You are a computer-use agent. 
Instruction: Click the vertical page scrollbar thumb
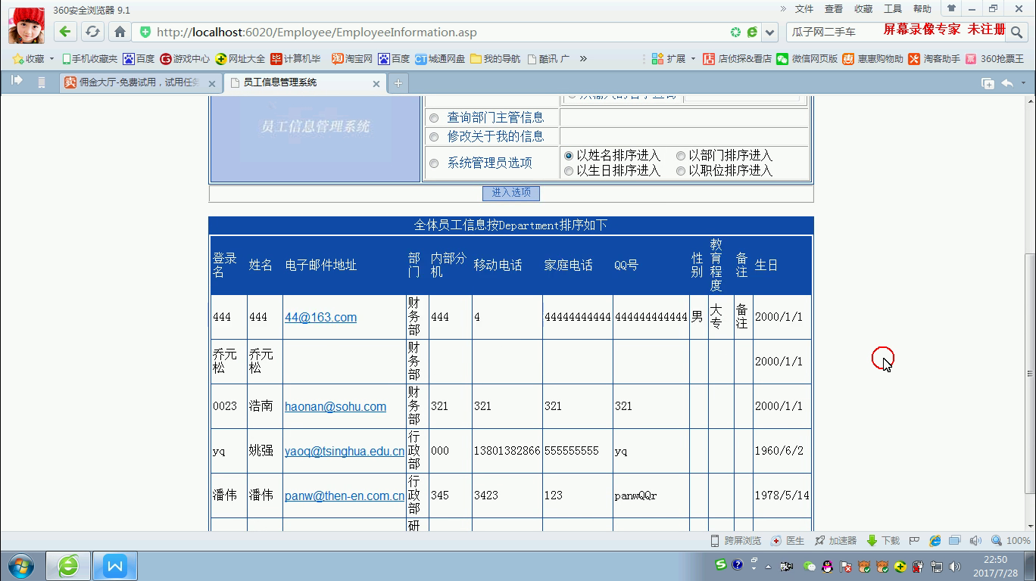(1029, 374)
